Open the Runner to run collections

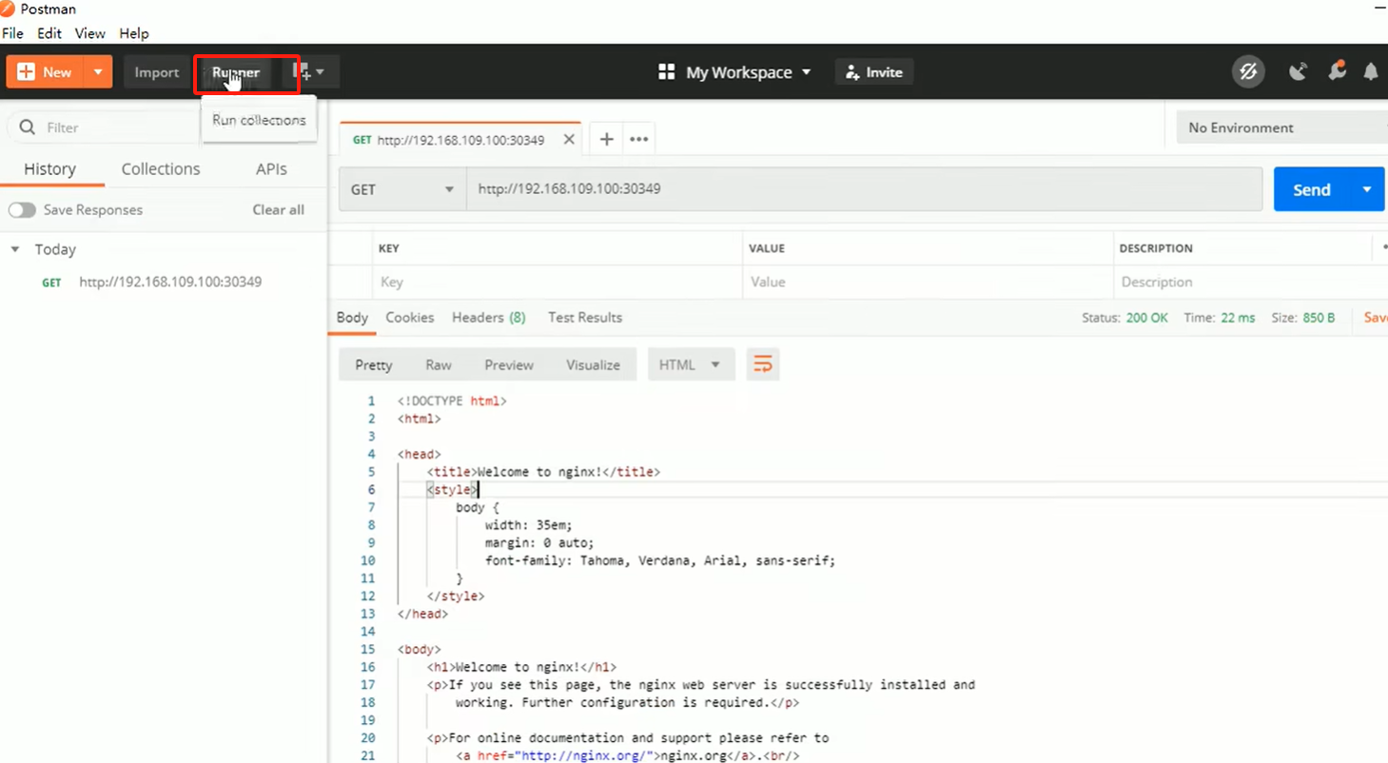click(x=236, y=72)
